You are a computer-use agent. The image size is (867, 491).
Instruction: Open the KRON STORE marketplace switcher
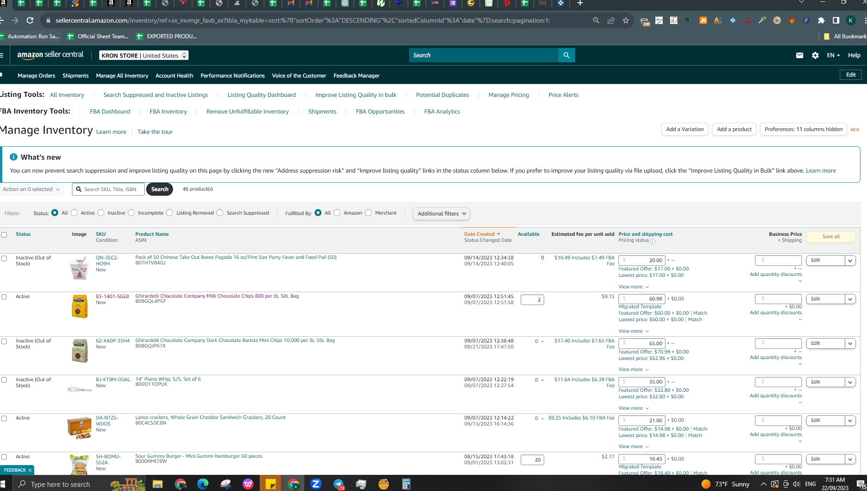click(144, 55)
